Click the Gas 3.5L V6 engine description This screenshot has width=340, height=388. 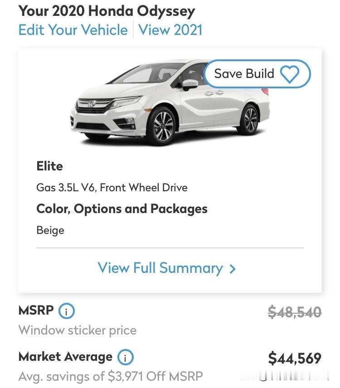pyautogui.click(x=112, y=187)
